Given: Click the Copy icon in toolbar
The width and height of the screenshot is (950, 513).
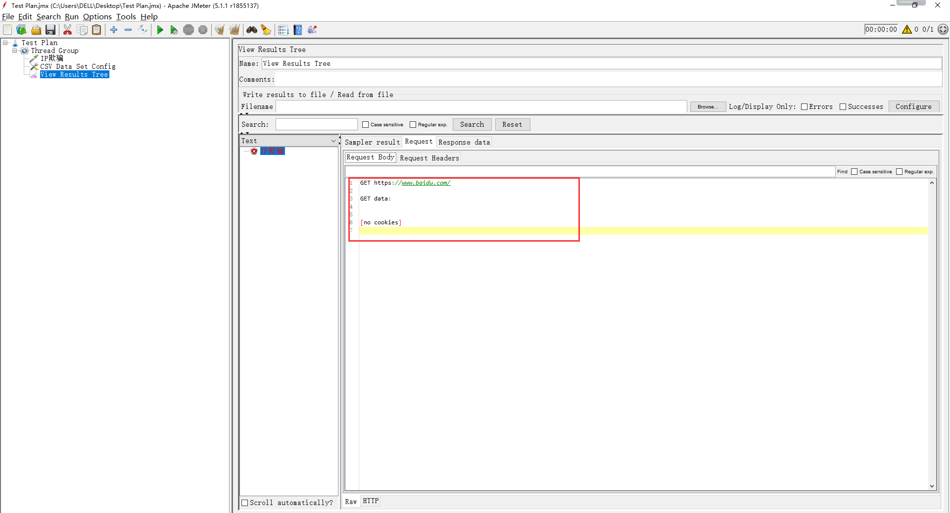Looking at the screenshot, I should coord(82,30).
